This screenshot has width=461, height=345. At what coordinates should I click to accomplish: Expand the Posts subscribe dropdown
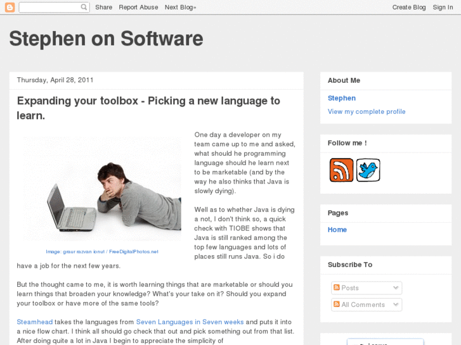coord(396,288)
